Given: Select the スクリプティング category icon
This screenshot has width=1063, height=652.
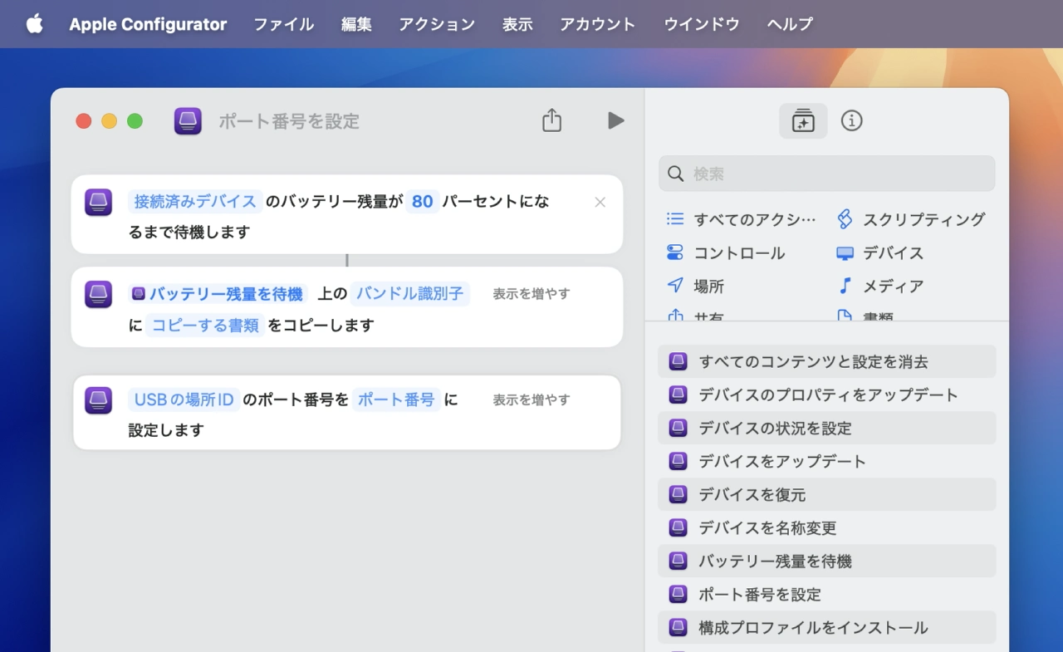Looking at the screenshot, I should [845, 219].
